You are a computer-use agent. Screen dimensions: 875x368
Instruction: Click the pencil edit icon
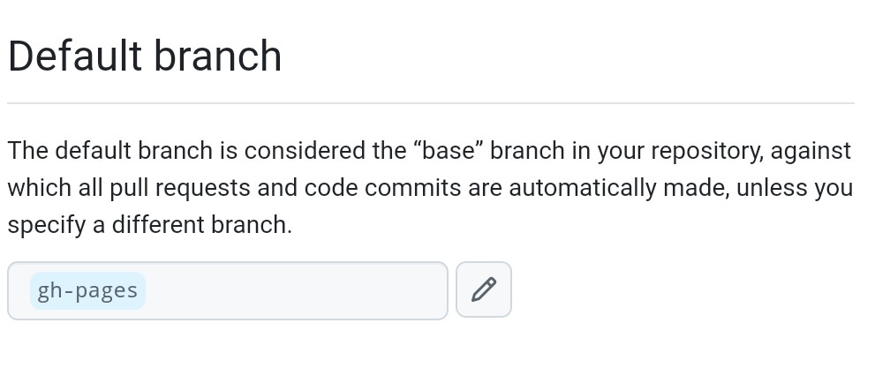[484, 289]
